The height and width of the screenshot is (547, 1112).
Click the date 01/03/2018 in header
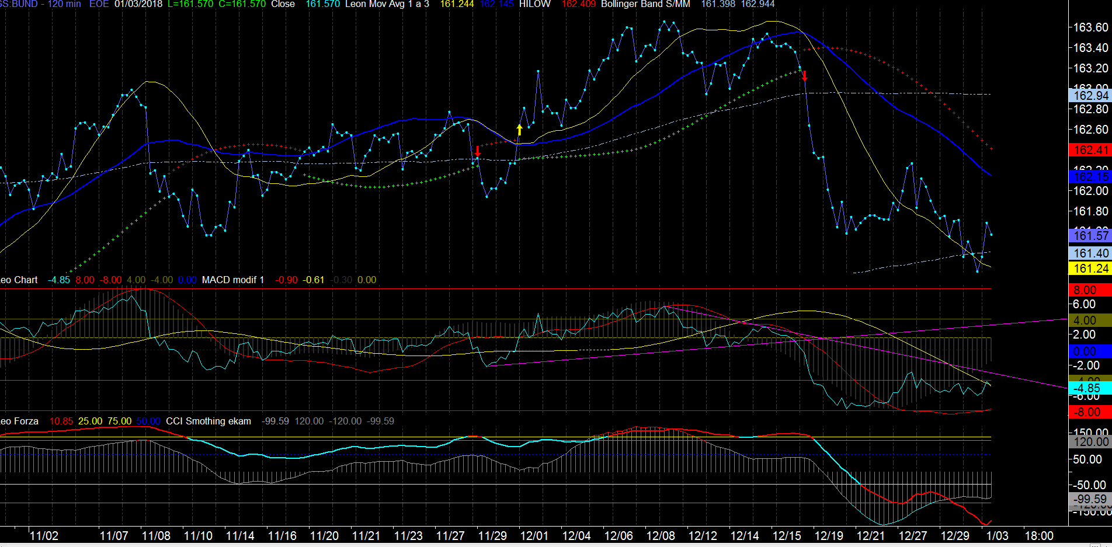pos(138,4)
